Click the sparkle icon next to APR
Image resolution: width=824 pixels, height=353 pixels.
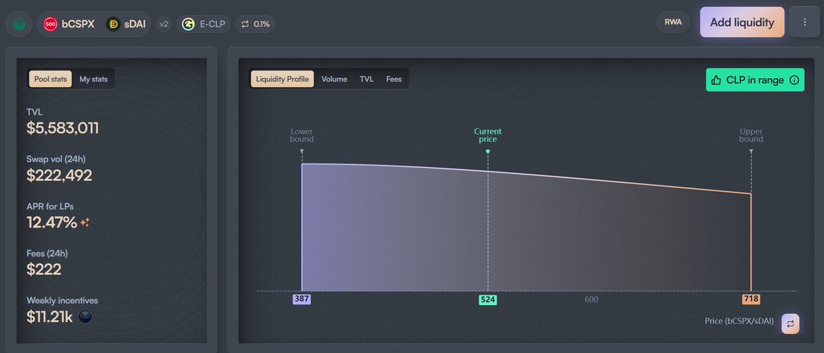[x=84, y=222]
